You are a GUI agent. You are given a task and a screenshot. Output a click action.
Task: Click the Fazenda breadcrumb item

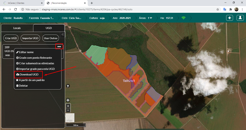(41, 18)
